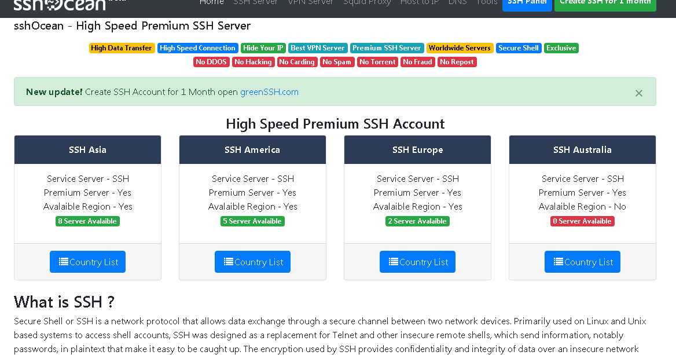Open the greenSSH.com link
The width and height of the screenshot is (676, 355).
pos(270,92)
